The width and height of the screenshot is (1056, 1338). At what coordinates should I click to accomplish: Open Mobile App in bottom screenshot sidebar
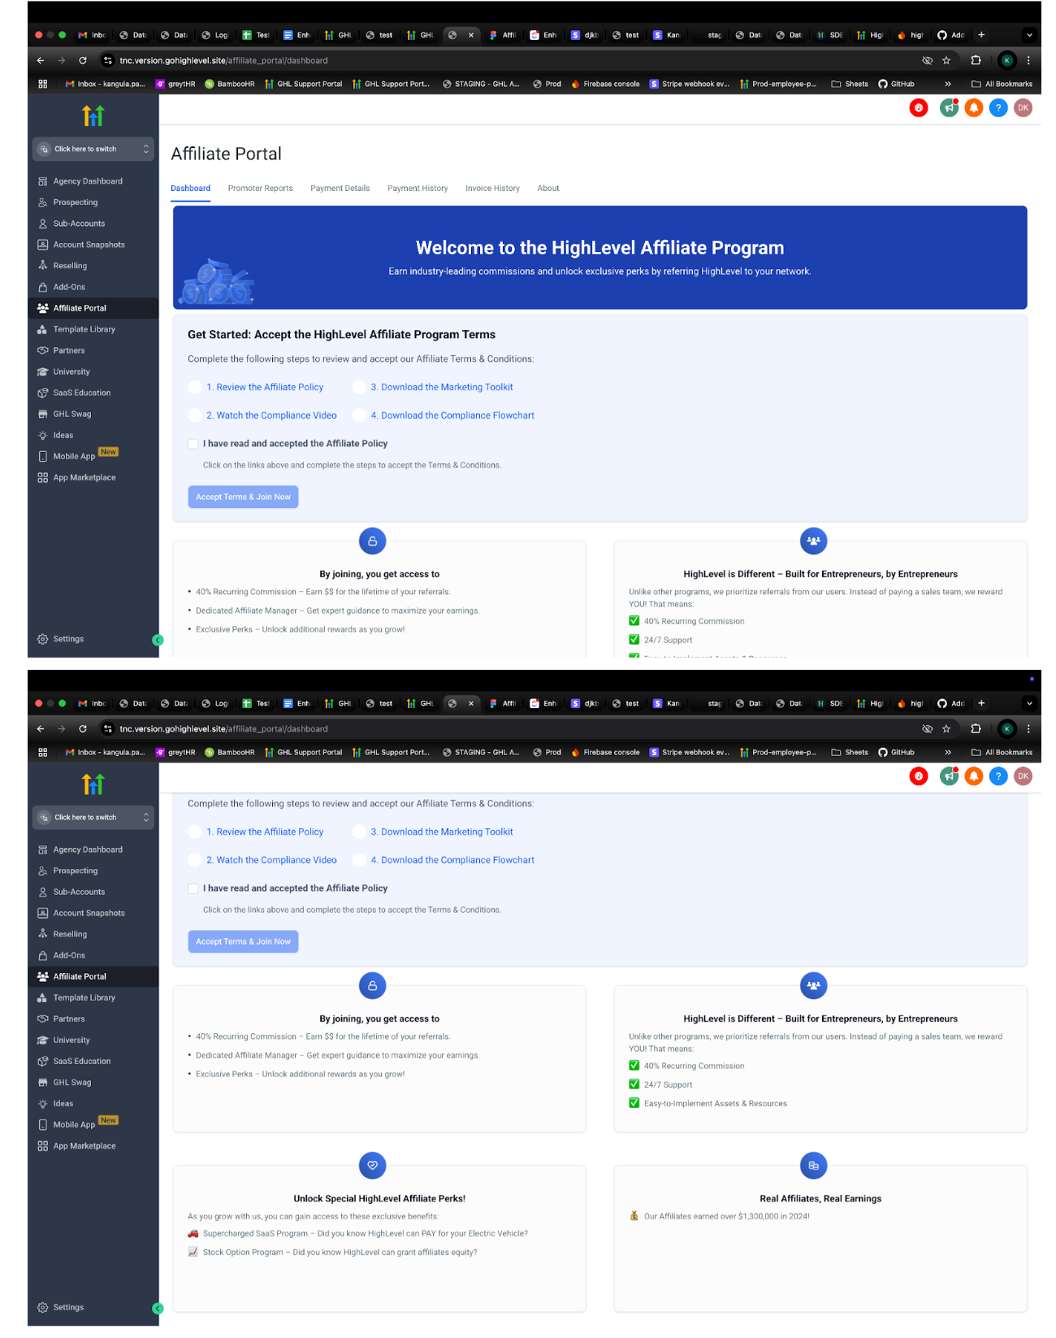(74, 1124)
